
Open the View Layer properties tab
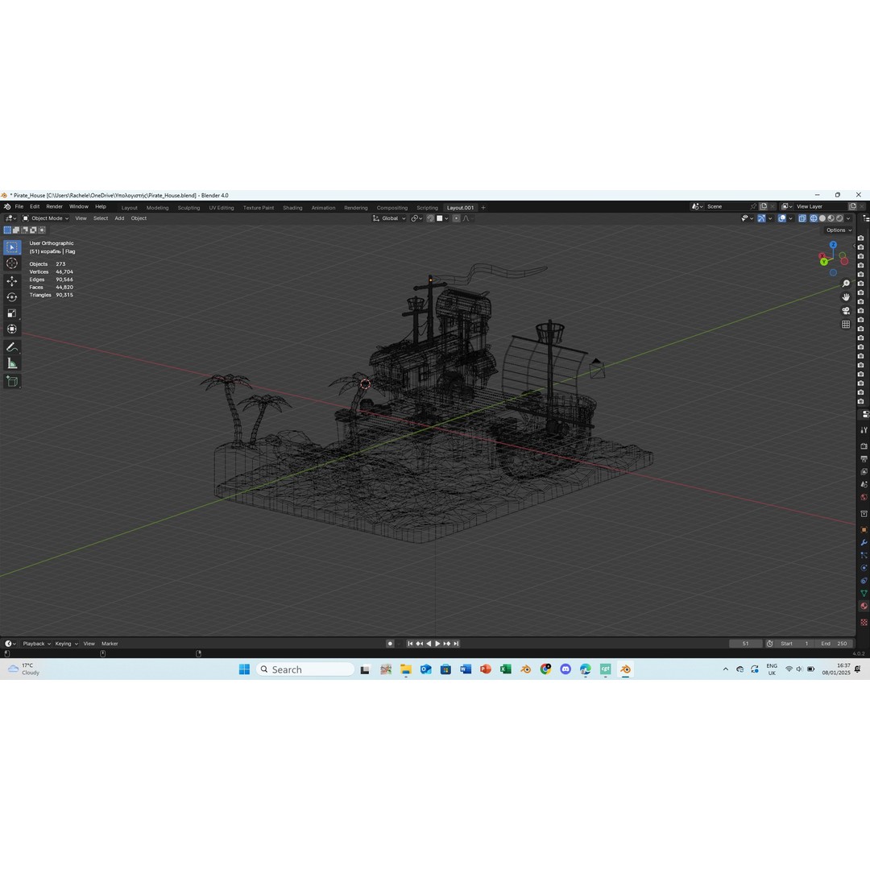864,471
